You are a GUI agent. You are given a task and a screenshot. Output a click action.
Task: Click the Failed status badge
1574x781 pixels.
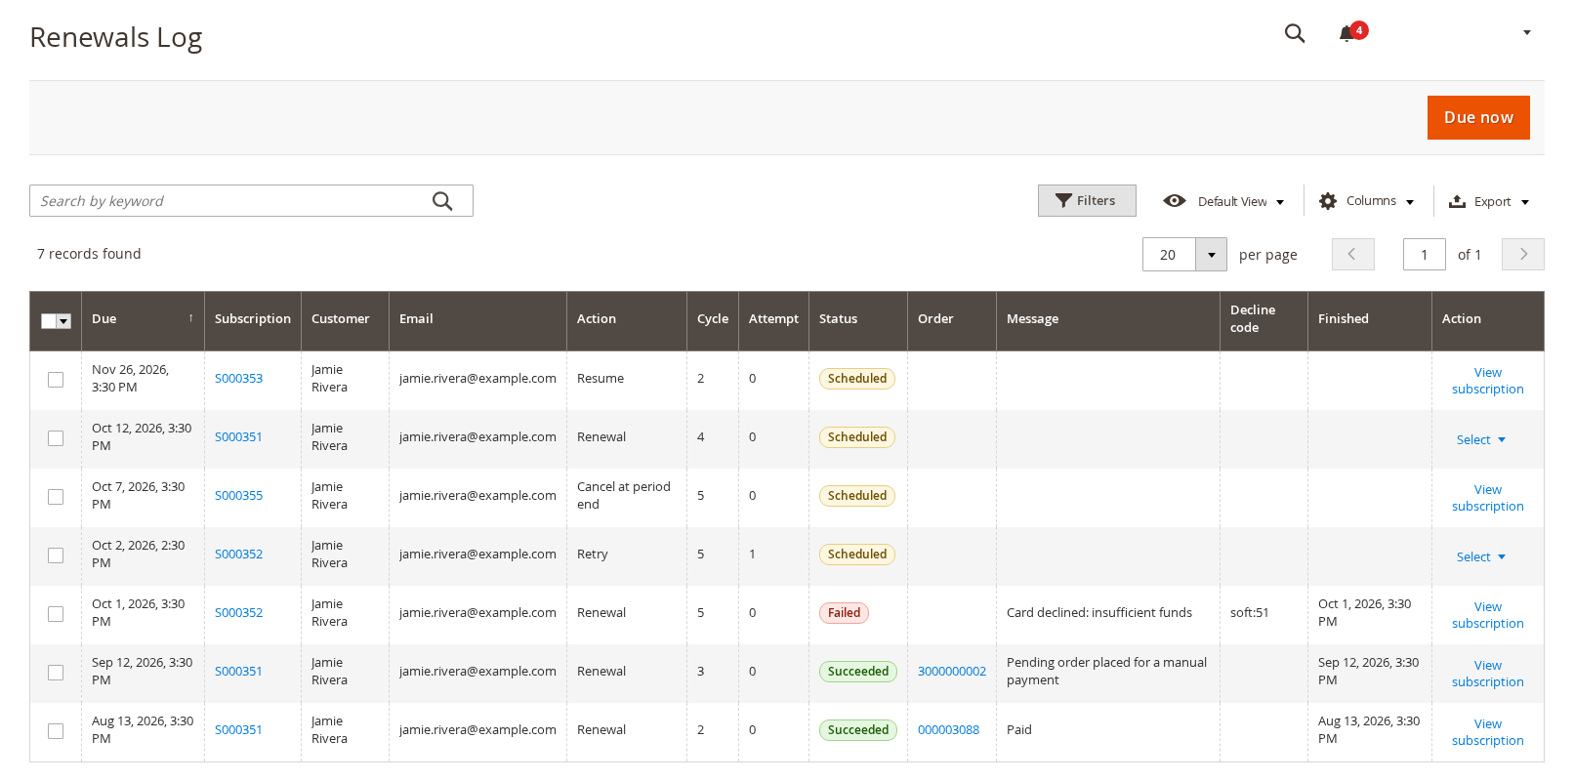pyautogui.click(x=844, y=613)
